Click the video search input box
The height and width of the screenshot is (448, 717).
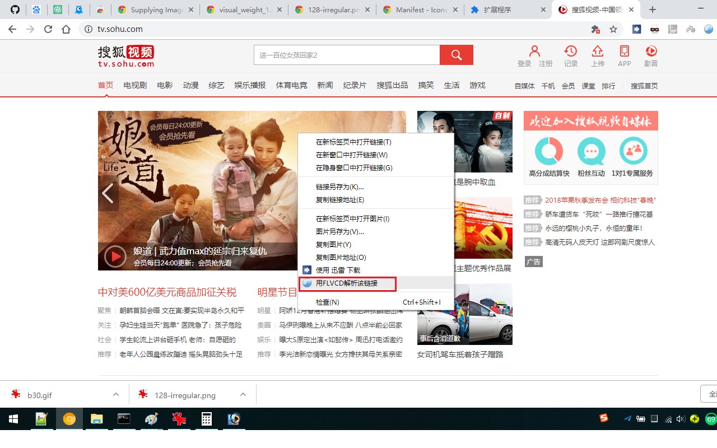coord(347,55)
